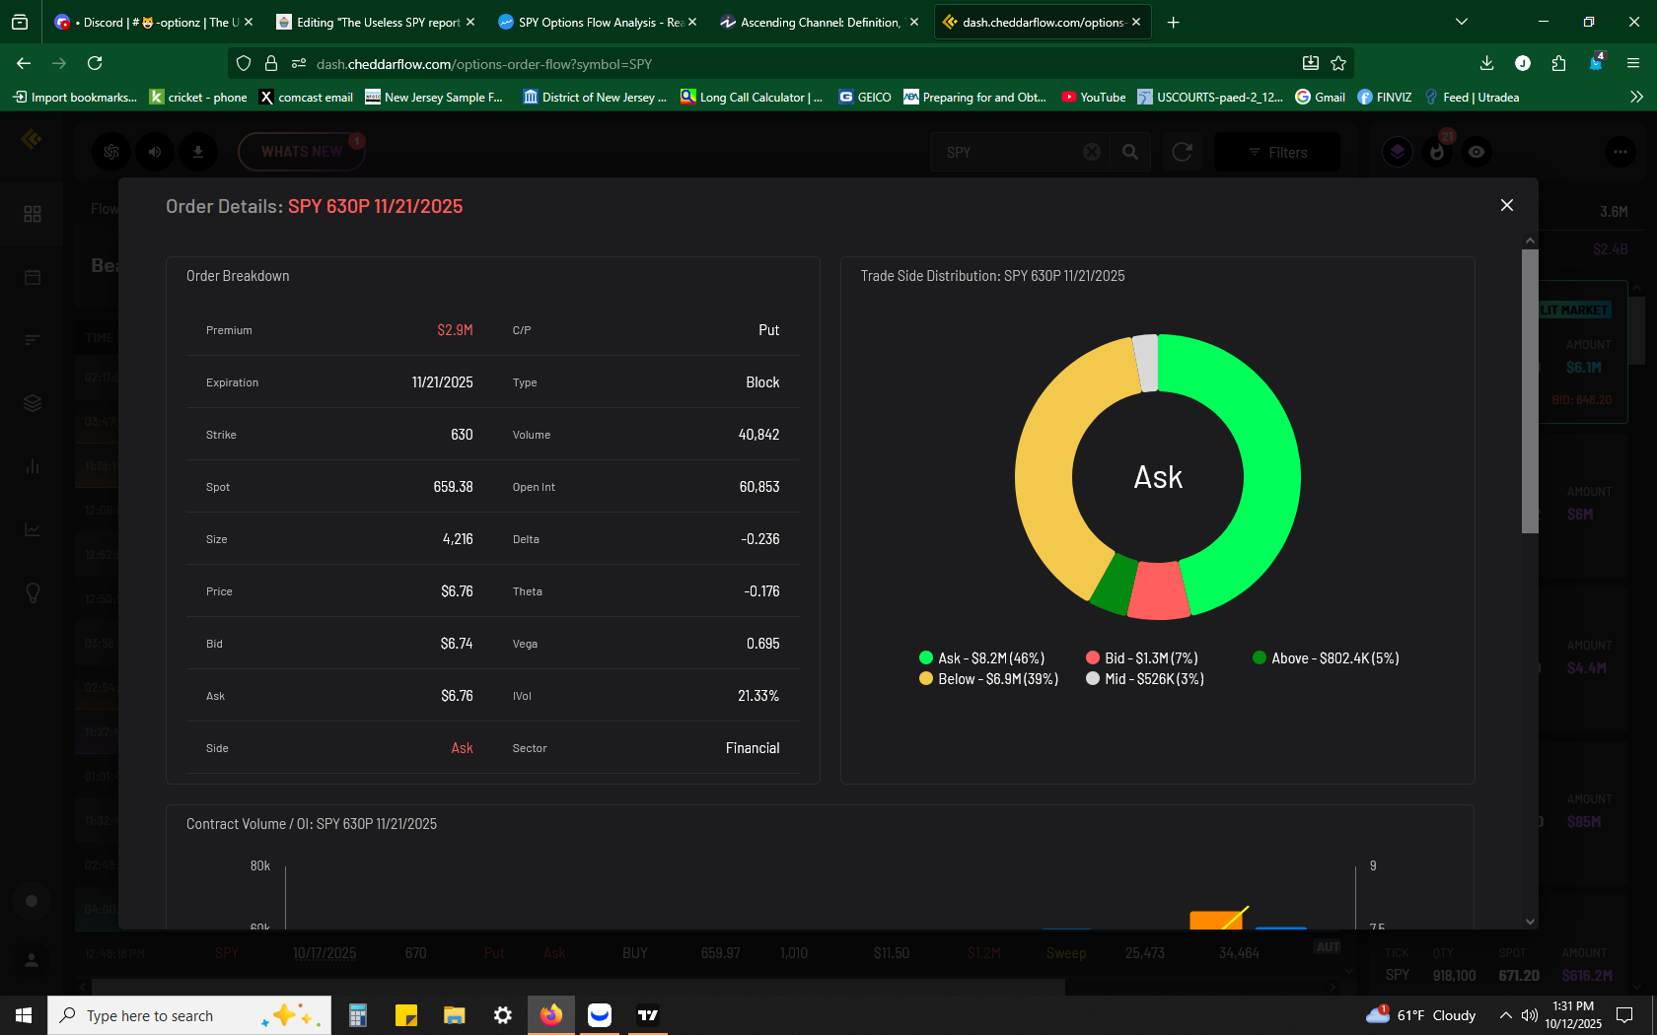The width and height of the screenshot is (1657, 1035).
Task: Open Firefox downloads panel
Action: 1486,63
